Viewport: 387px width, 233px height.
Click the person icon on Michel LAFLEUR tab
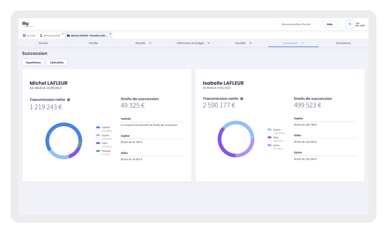[41, 36]
